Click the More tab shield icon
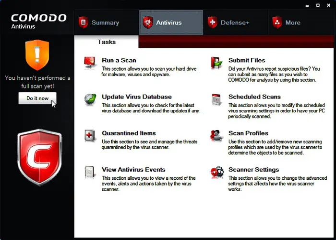Viewport: 336px width, 240px height. coord(277,22)
